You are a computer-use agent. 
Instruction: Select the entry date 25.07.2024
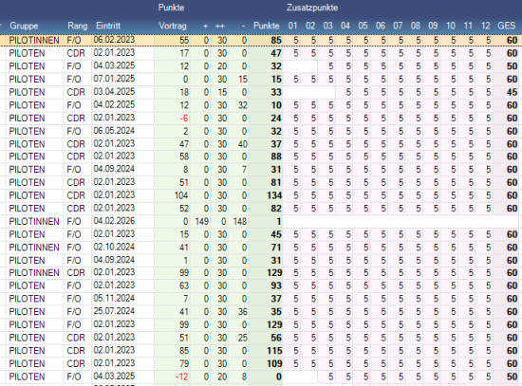point(114,311)
